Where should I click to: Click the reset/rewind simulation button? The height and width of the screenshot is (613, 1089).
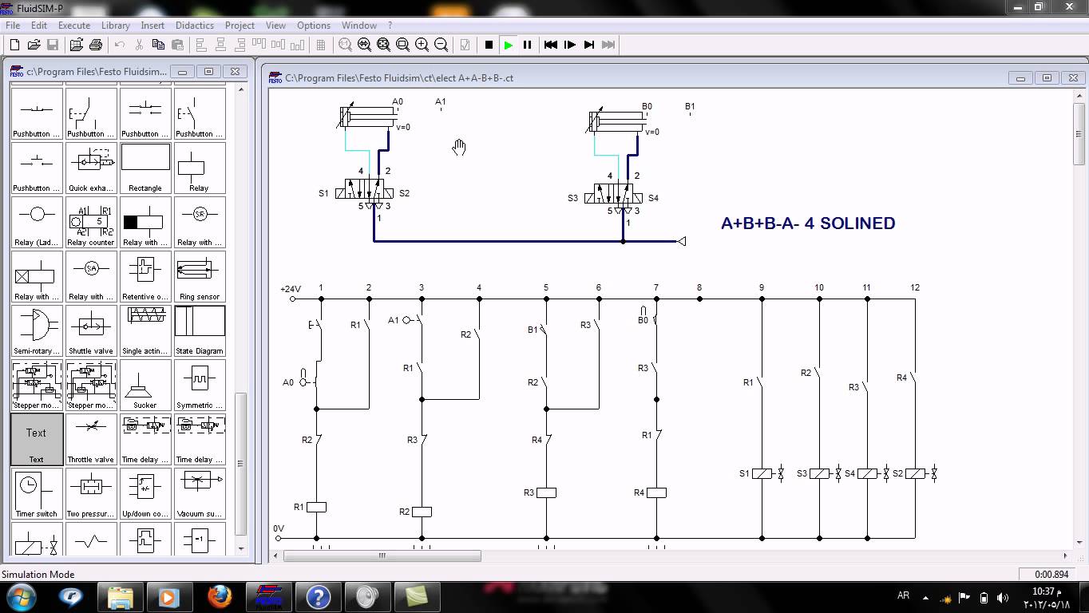point(551,45)
